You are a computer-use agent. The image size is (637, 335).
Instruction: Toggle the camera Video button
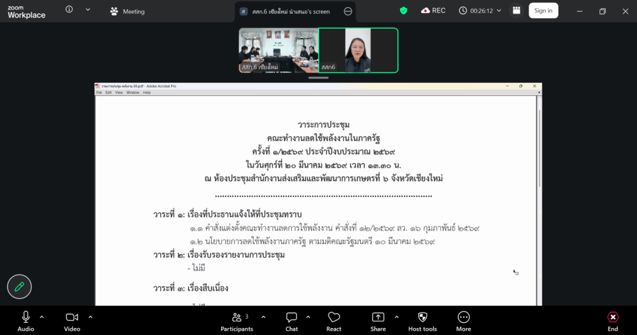tap(72, 321)
